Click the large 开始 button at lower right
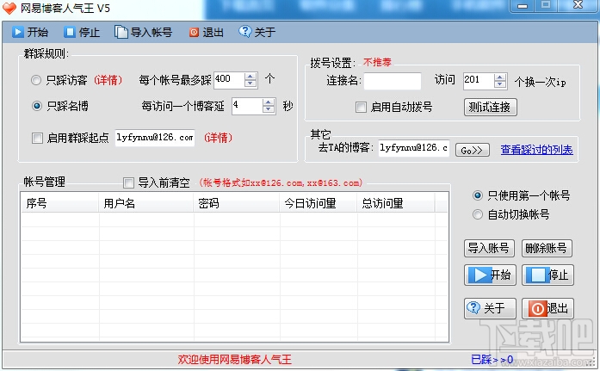Screen dimensions: 600x371 (490, 275)
